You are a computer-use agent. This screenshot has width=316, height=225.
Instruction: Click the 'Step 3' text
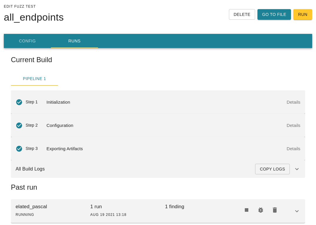tap(32, 148)
